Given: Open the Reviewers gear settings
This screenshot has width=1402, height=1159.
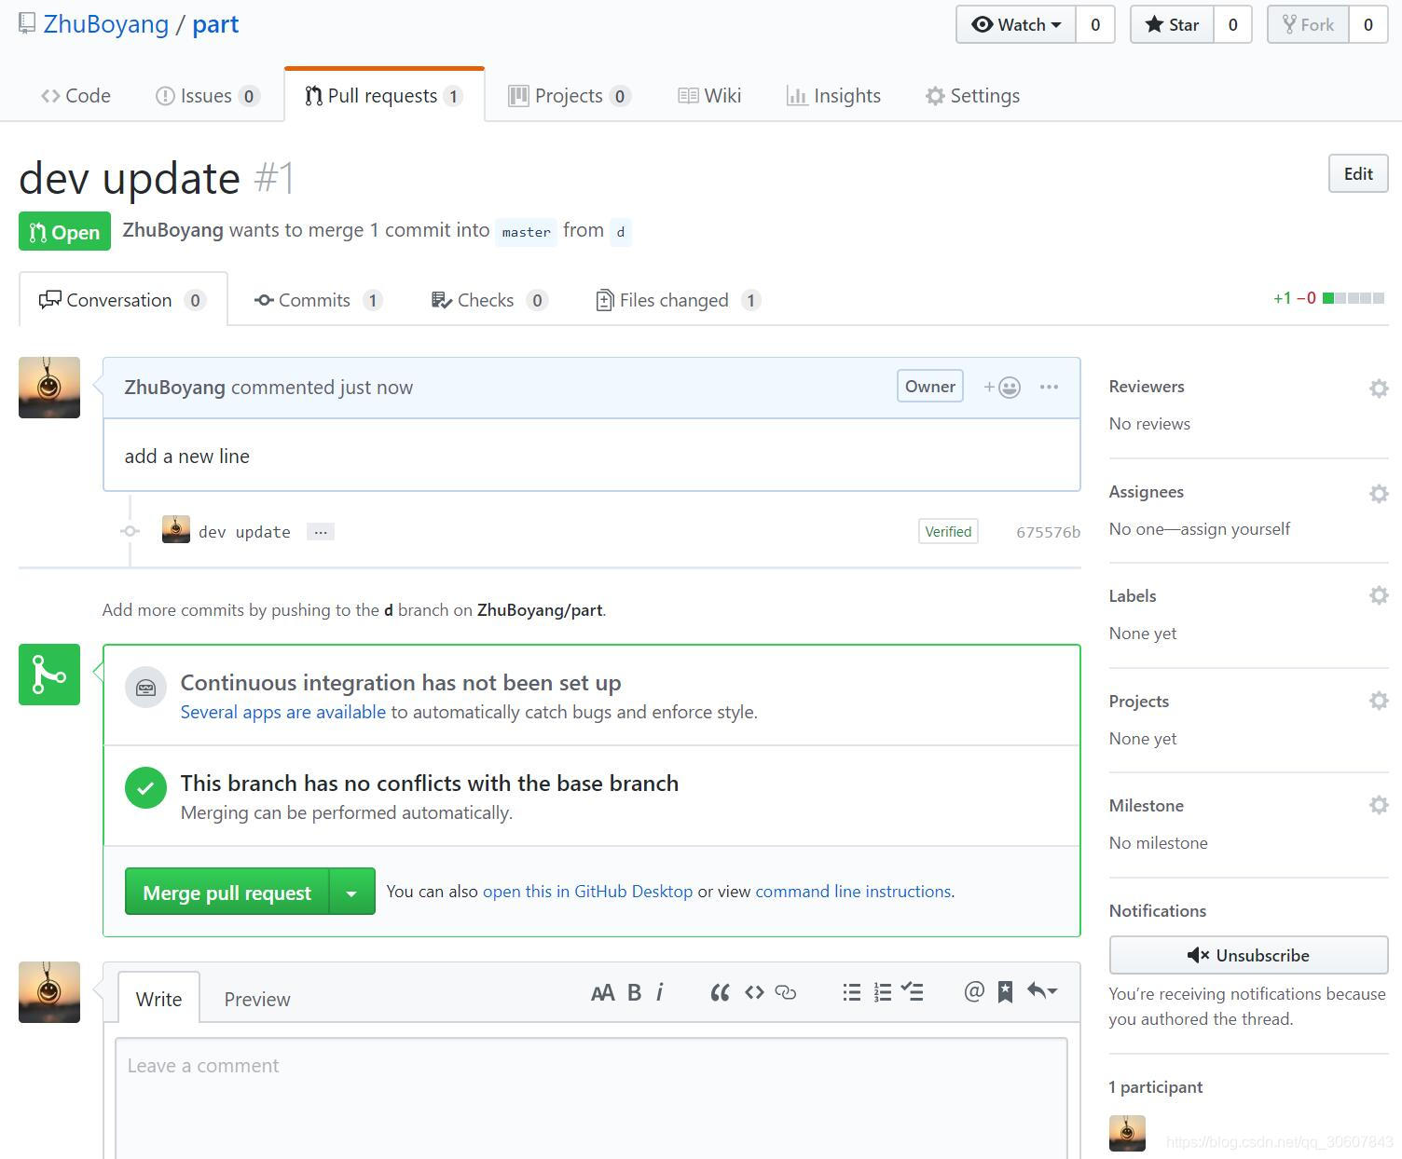Looking at the screenshot, I should pos(1379,388).
